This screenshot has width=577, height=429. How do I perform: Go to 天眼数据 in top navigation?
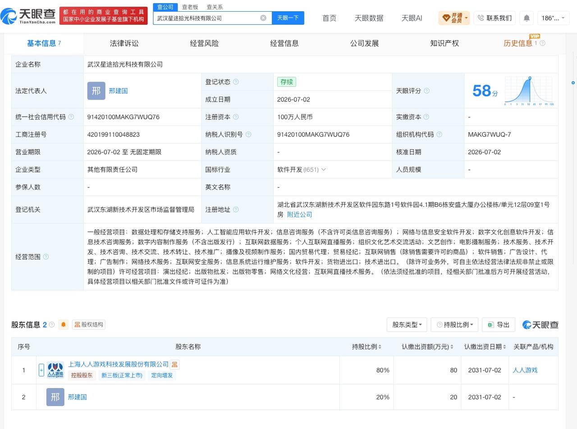click(369, 18)
